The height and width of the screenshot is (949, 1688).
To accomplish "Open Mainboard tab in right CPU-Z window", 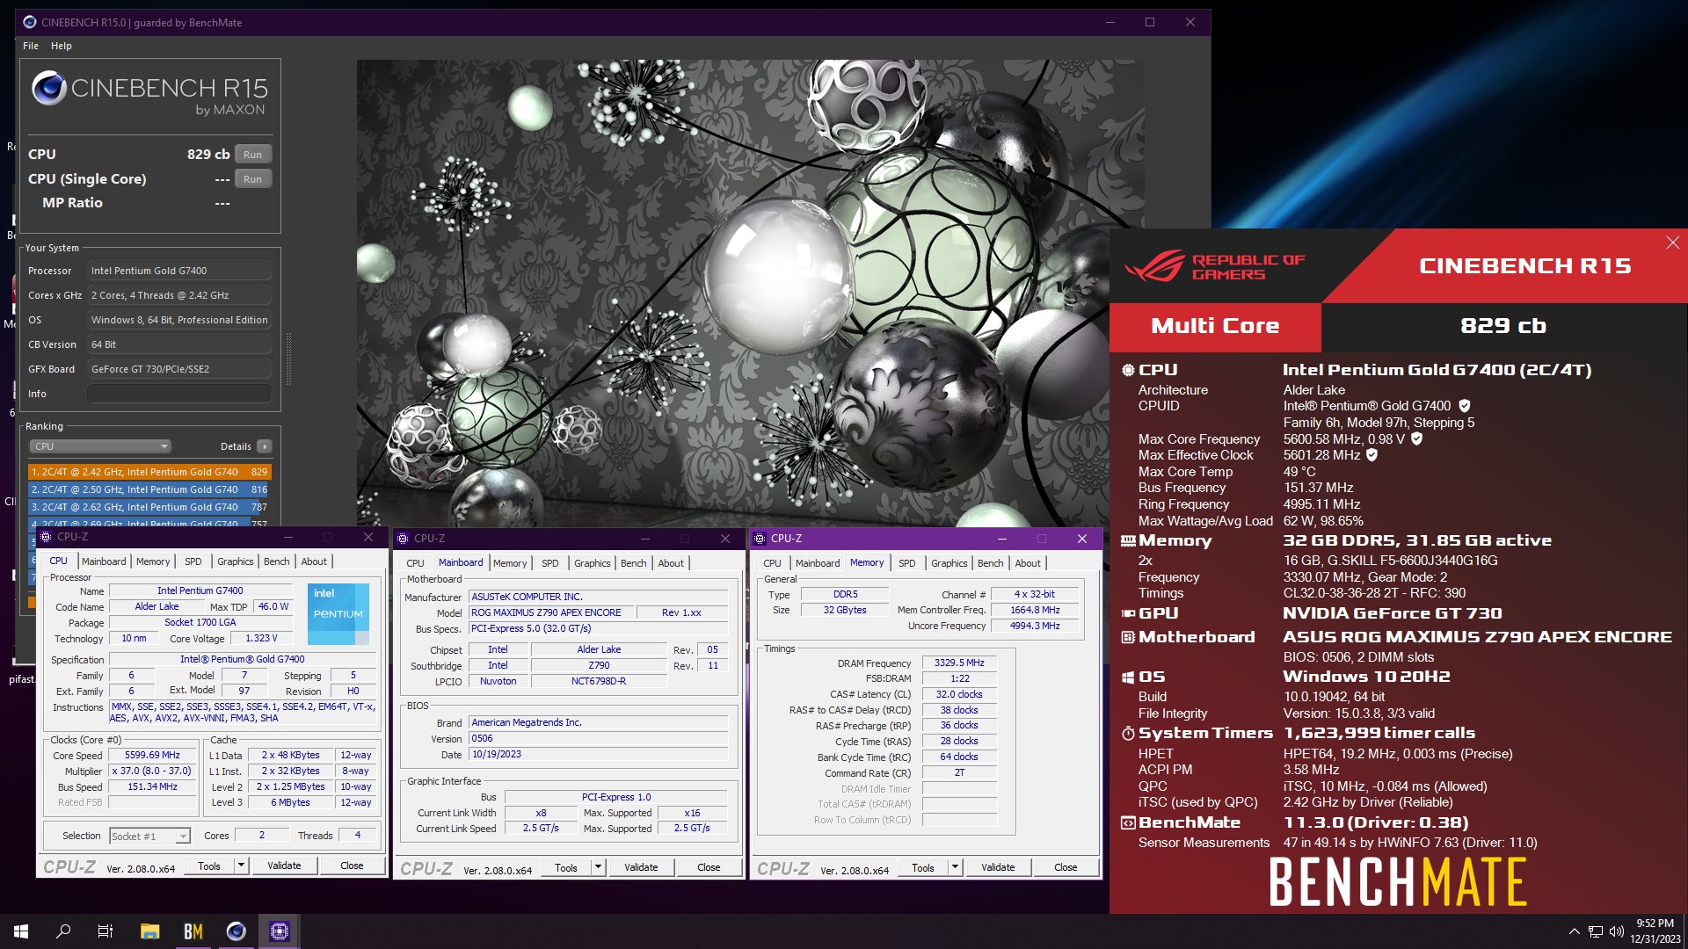I will [818, 563].
